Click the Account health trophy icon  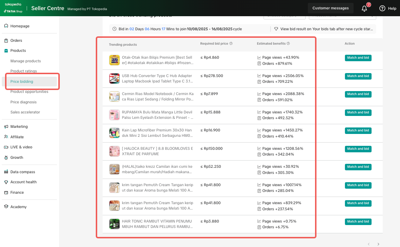point(6,182)
